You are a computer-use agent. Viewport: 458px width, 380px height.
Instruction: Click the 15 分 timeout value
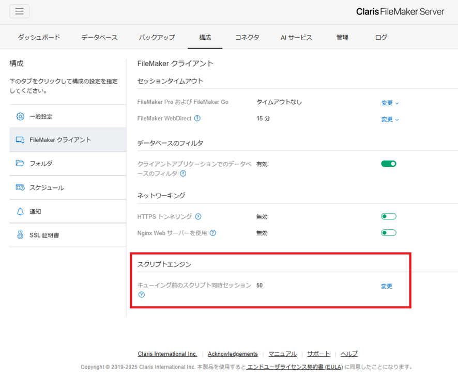click(x=263, y=118)
